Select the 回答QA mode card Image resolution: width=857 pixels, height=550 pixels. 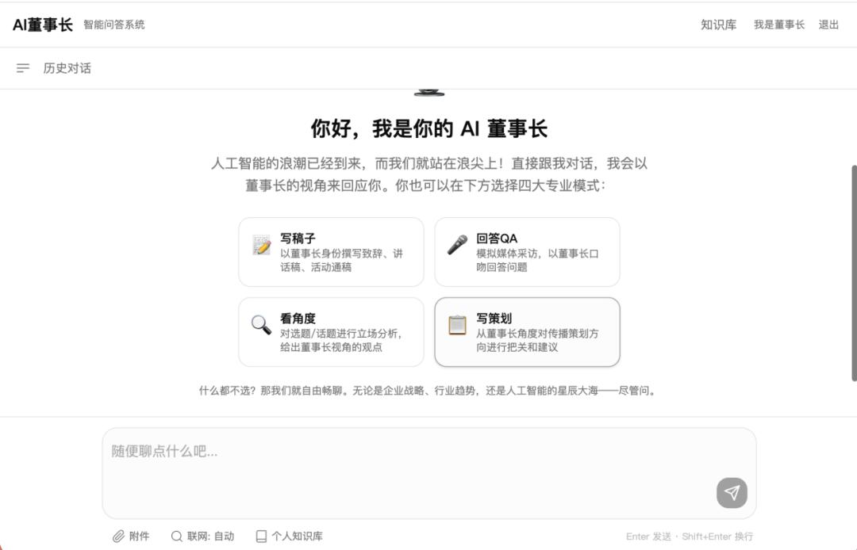528,252
